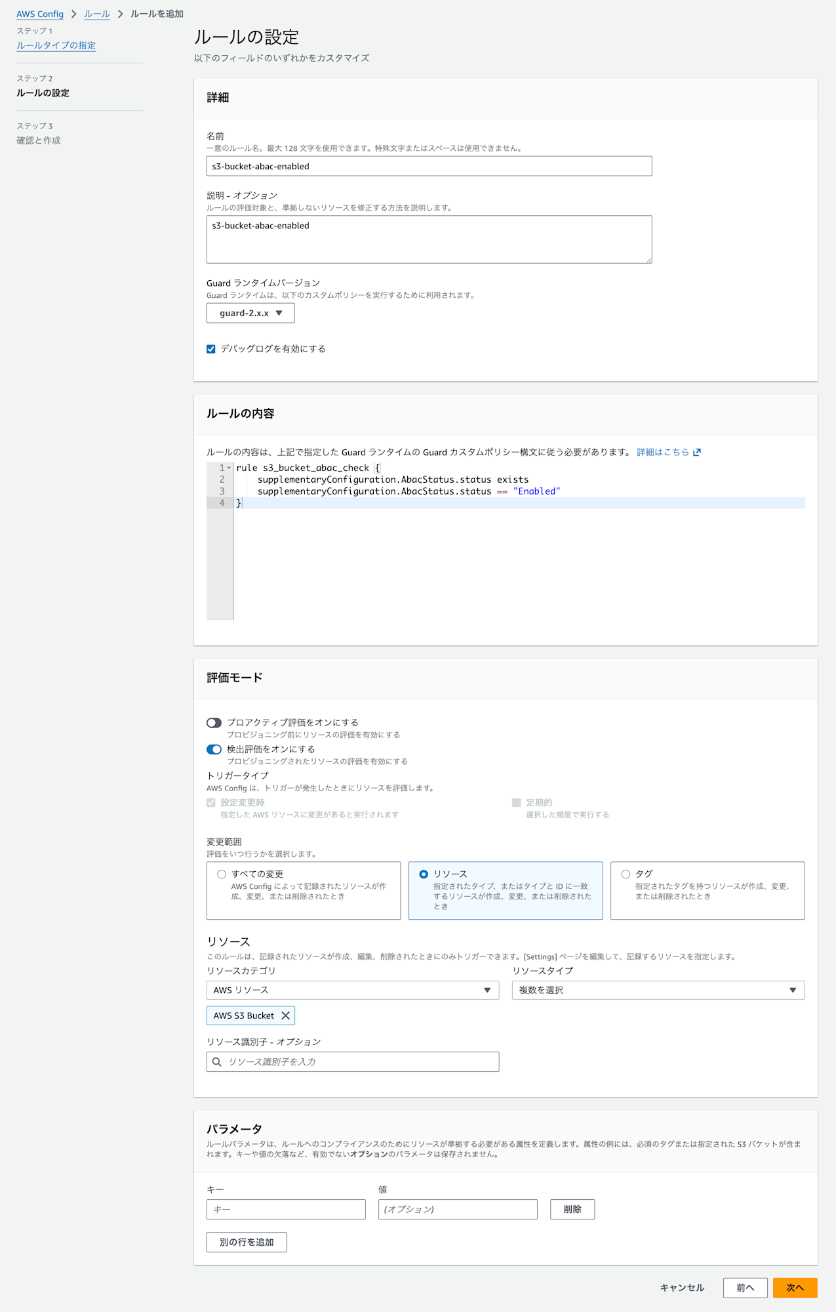Screen dimensions: 836x1312
Task: Click the breadcrumb chevron after AWS Config
Action: point(73,14)
